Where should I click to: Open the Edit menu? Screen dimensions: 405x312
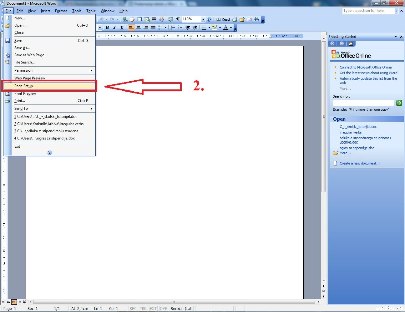click(20, 11)
